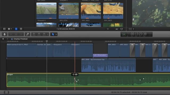Select the Sunrise_25_Optic timeline clip
Viewport: 170px width, 95px height.
tap(45, 50)
